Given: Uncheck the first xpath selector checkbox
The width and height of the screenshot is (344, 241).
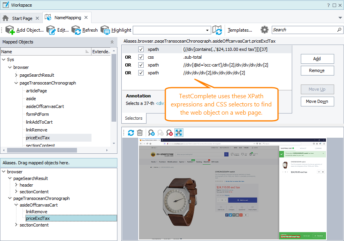Looking at the screenshot, I should (x=141, y=49).
